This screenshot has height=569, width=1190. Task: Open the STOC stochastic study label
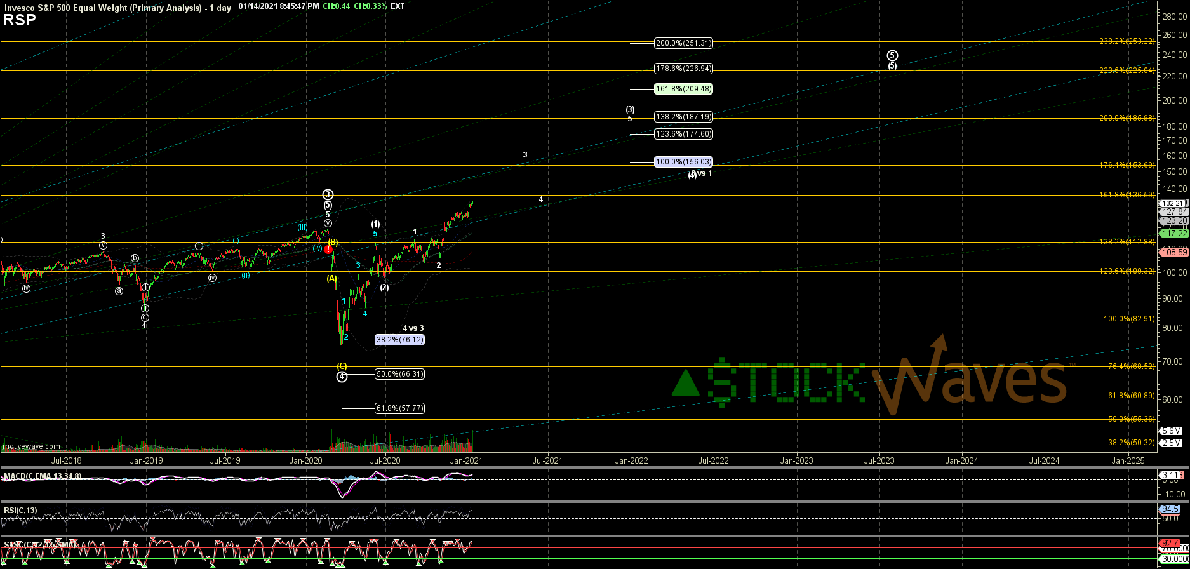(x=41, y=544)
